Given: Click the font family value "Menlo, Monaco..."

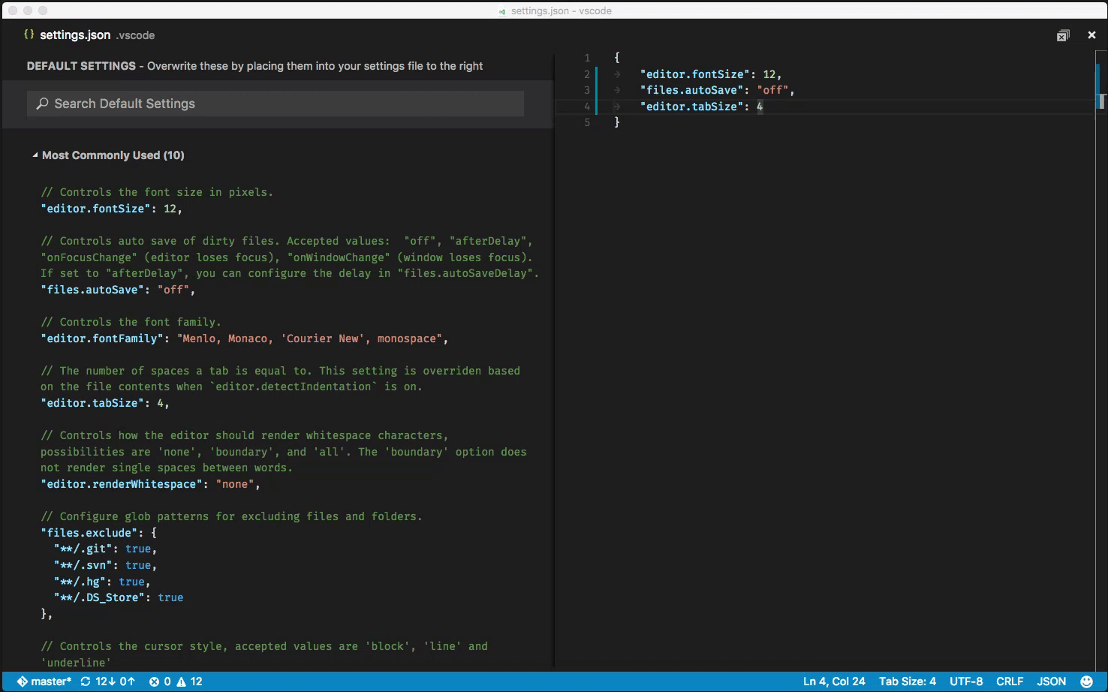Looking at the screenshot, I should [310, 338].
